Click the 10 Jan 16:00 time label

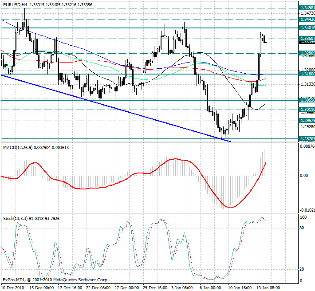pyautogui.click(x=240, y=288)
